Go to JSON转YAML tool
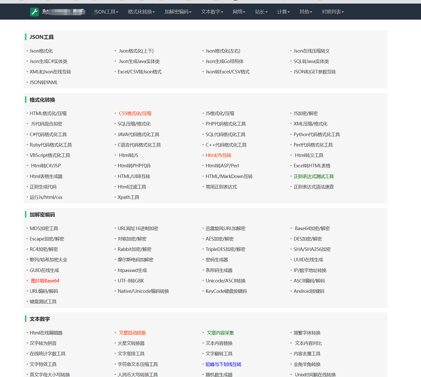The image size is (421, 377). point(44,82)
